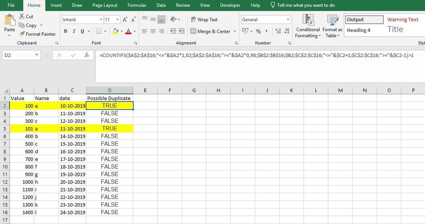Apply the yellow Fill Color bucket

(x=115, y=31)
